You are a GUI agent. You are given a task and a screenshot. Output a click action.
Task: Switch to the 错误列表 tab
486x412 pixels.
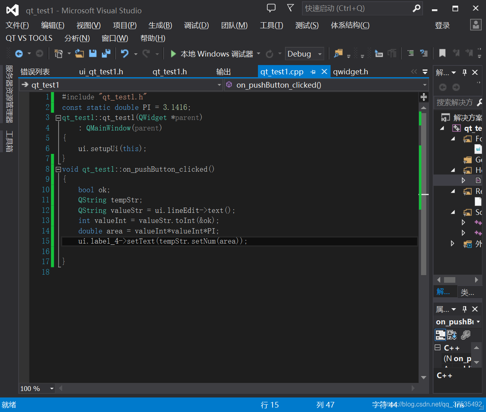point(35,71)
